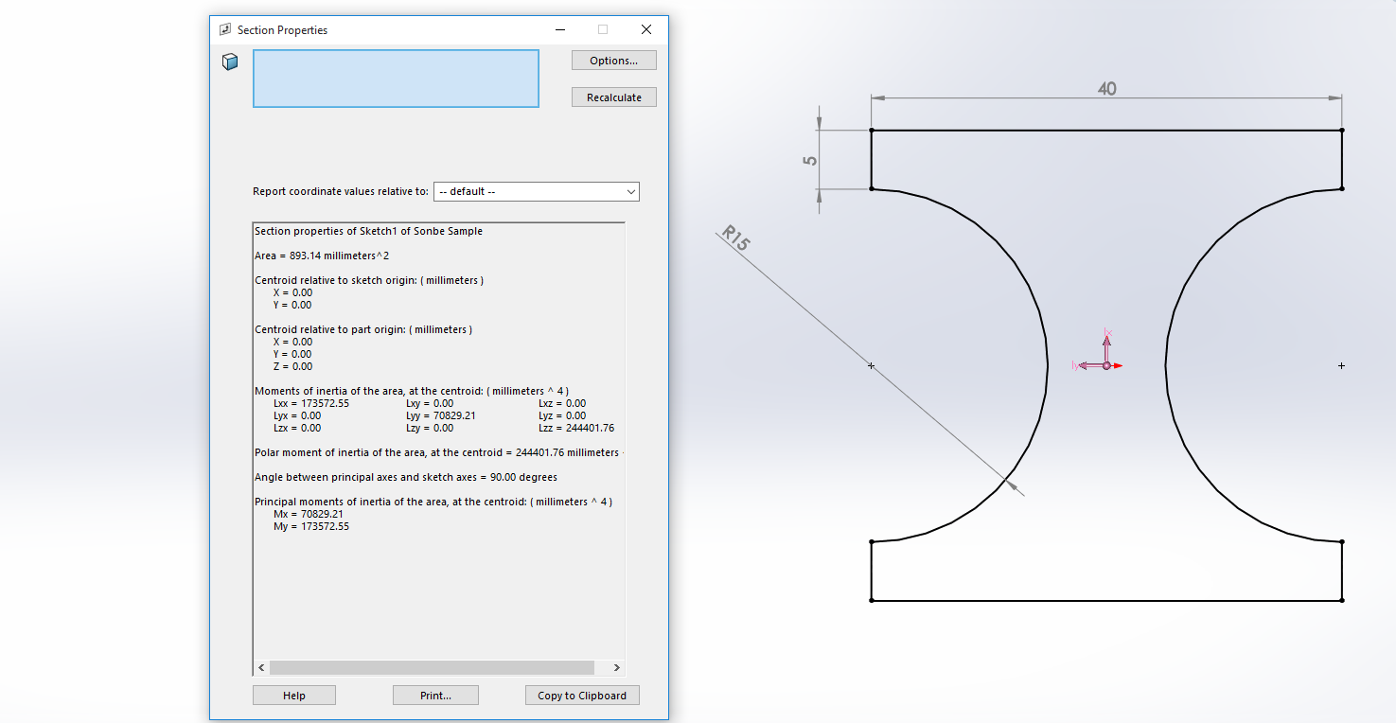
Task: Copy results to clipboard
Action: pyautogui.click(x=582, y=696)
